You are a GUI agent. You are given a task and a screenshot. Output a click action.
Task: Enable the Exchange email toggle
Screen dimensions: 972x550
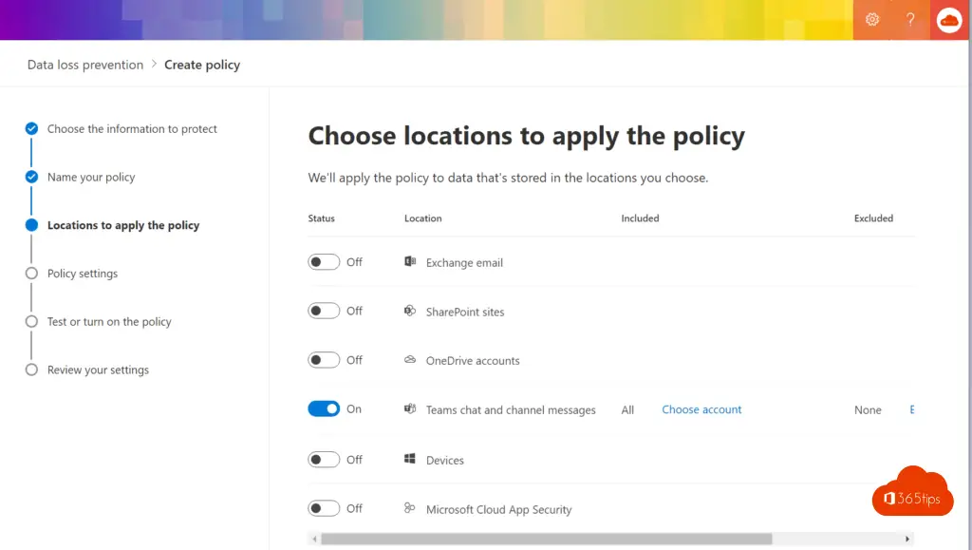pos(324,262)
